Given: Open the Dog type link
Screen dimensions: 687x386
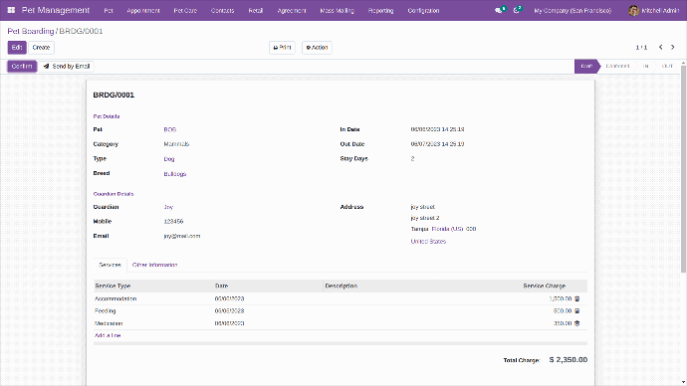Looking at the screenshot, I should 169,159.
